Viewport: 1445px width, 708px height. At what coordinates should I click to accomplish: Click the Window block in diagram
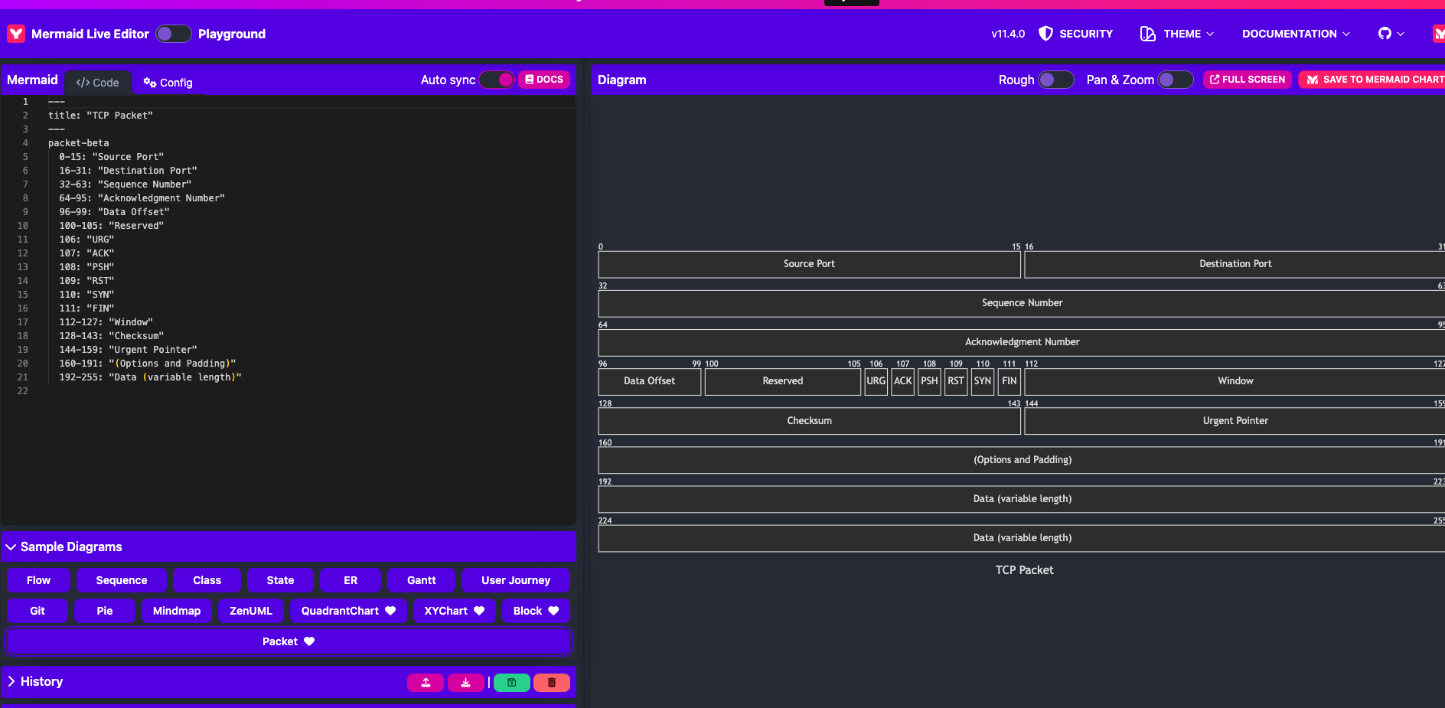click(1235, 381)
